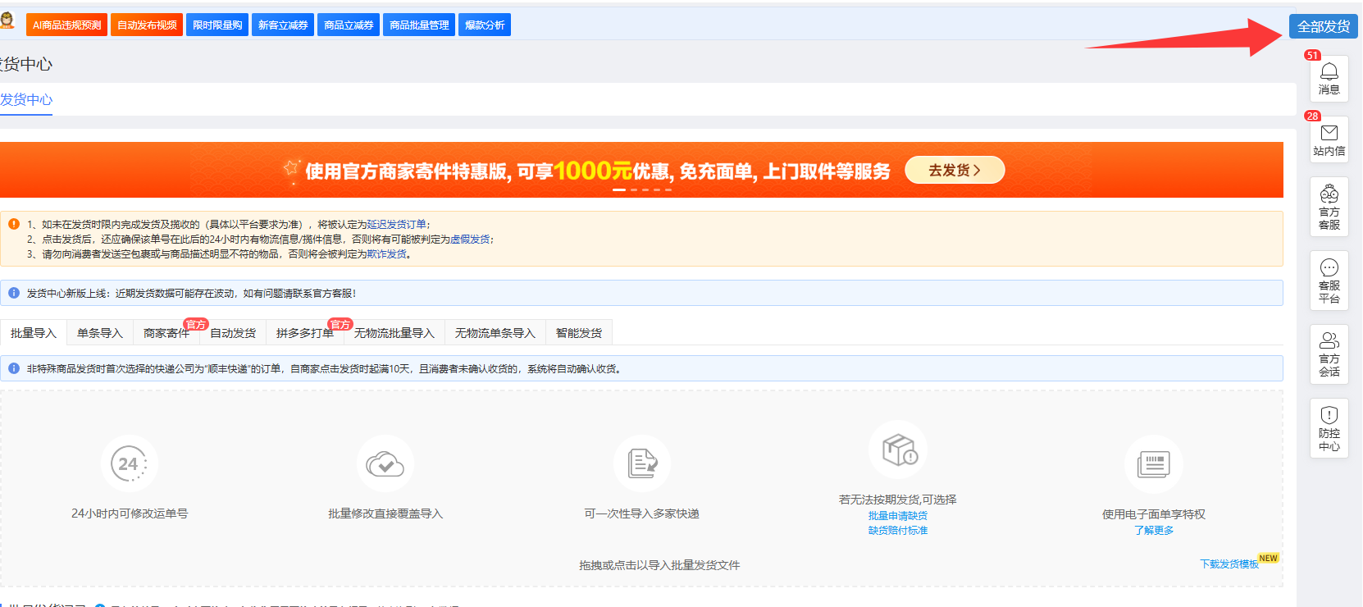Open 官方会话 sidebar icon
Image resolution: width=1363 pixels, height=607 pixels.
(x=1329, y=354)
